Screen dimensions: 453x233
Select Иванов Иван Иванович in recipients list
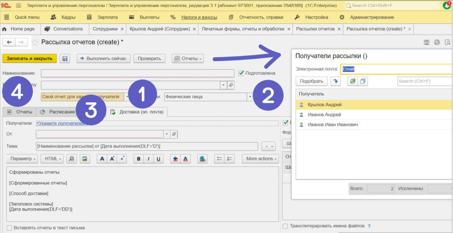332,124
